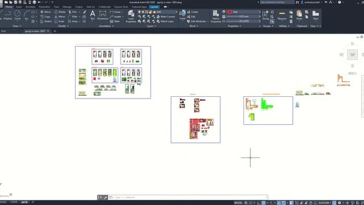The image size is (364, 205).
Task: Select the Polyline tool
Action: 7,15
